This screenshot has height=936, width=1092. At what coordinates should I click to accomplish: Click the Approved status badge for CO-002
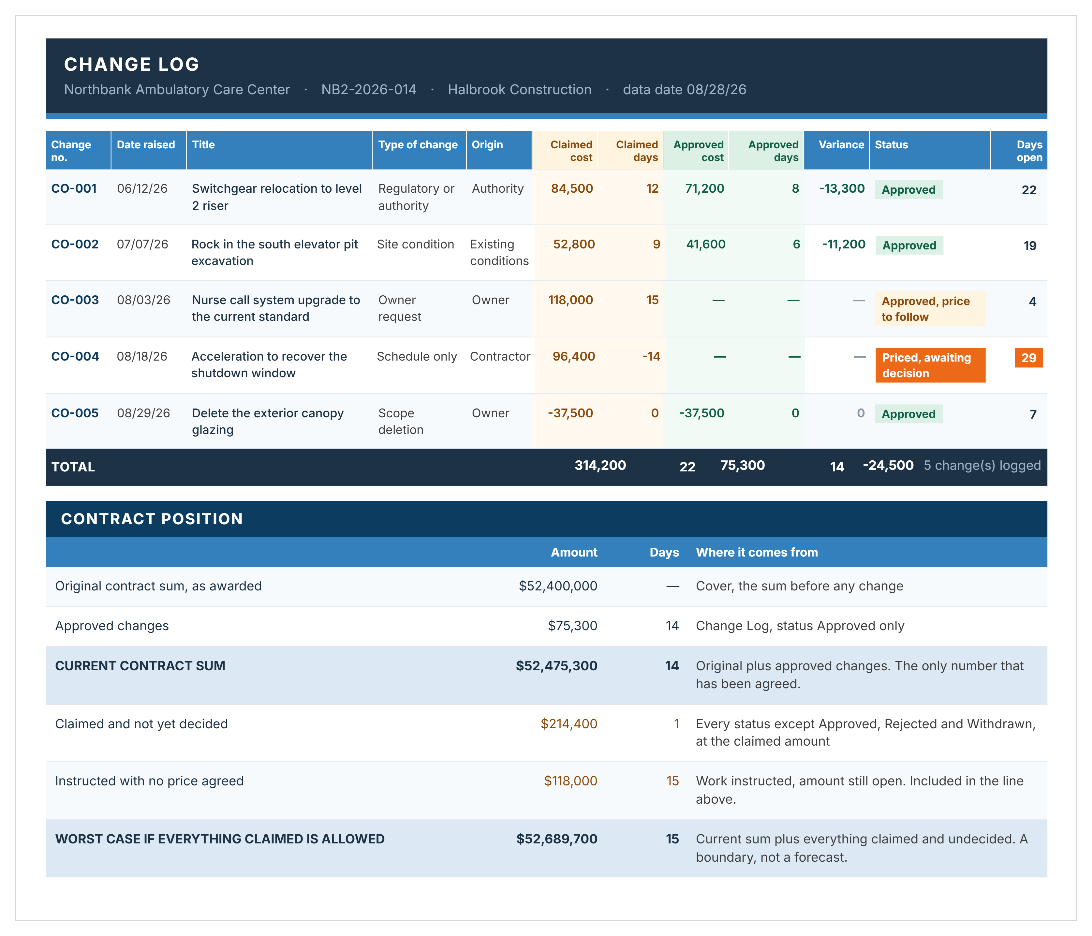(x=909, y=245)
